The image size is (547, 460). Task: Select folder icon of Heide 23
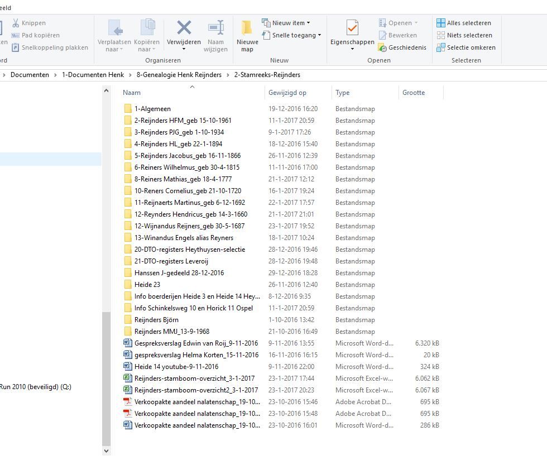click(128, 285)
